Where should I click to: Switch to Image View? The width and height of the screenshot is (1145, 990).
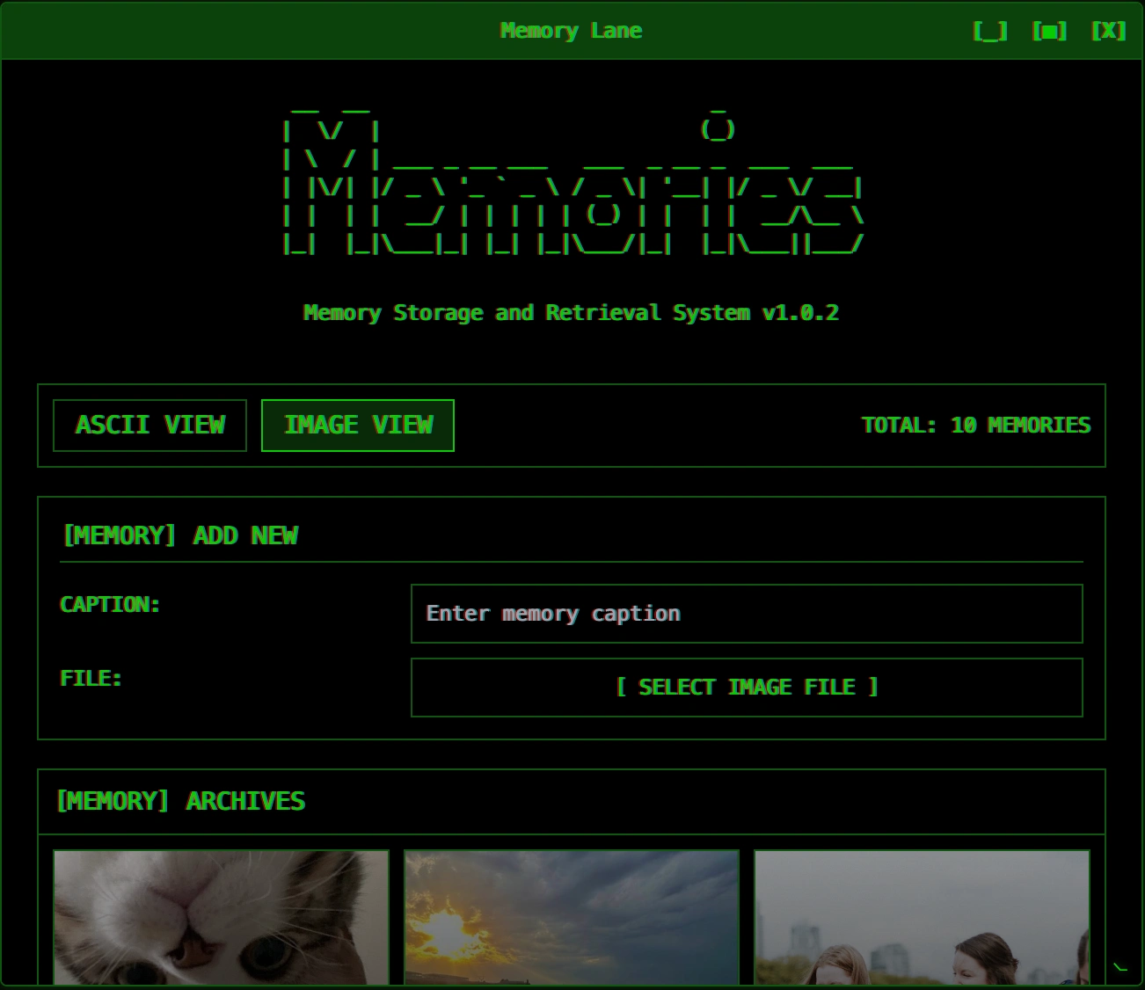click(358, 426)
